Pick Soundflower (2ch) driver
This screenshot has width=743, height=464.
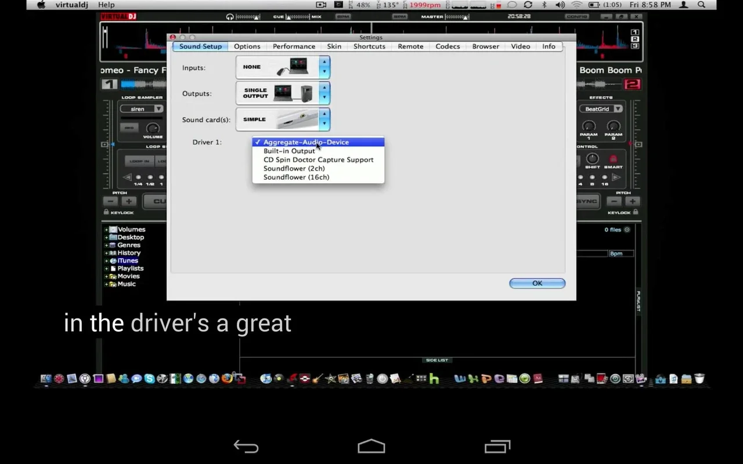[318, 168]
